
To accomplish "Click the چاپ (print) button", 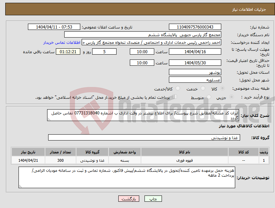I will coord(153,199).
